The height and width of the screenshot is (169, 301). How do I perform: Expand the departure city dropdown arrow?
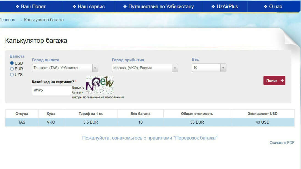pyautogui.click(x=95, y=68)
